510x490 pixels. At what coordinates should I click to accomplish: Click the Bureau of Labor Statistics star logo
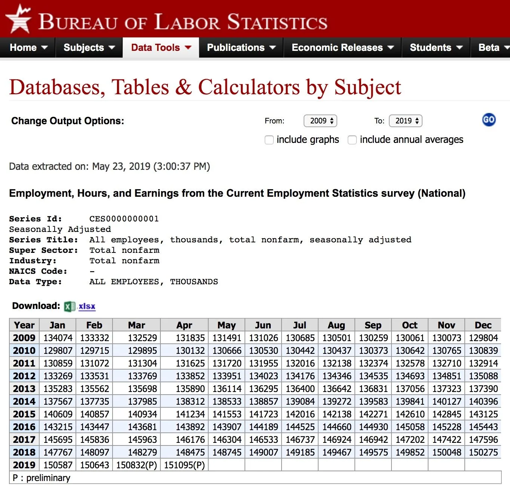[x=18, y=19]
